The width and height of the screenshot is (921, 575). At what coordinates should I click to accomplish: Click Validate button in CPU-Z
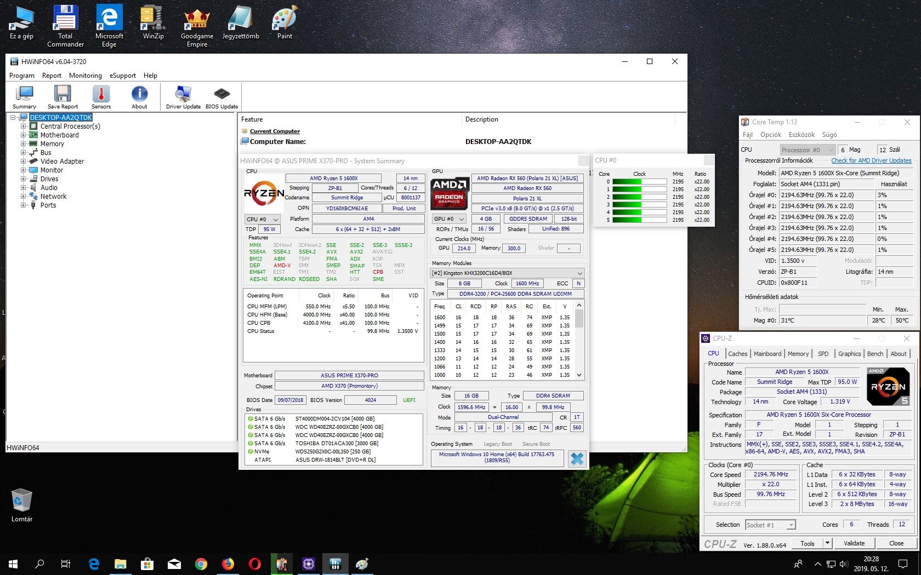coord(854,543)
